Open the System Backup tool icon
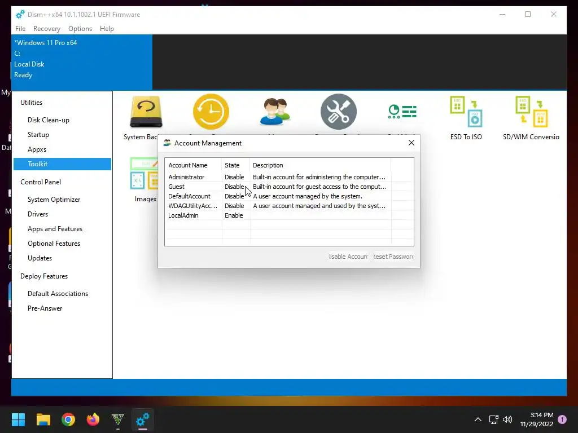This screenshot has width=578, height=433. pos(146,112)
